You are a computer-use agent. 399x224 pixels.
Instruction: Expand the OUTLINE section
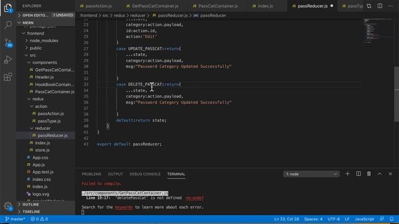(x=46, y=205)
